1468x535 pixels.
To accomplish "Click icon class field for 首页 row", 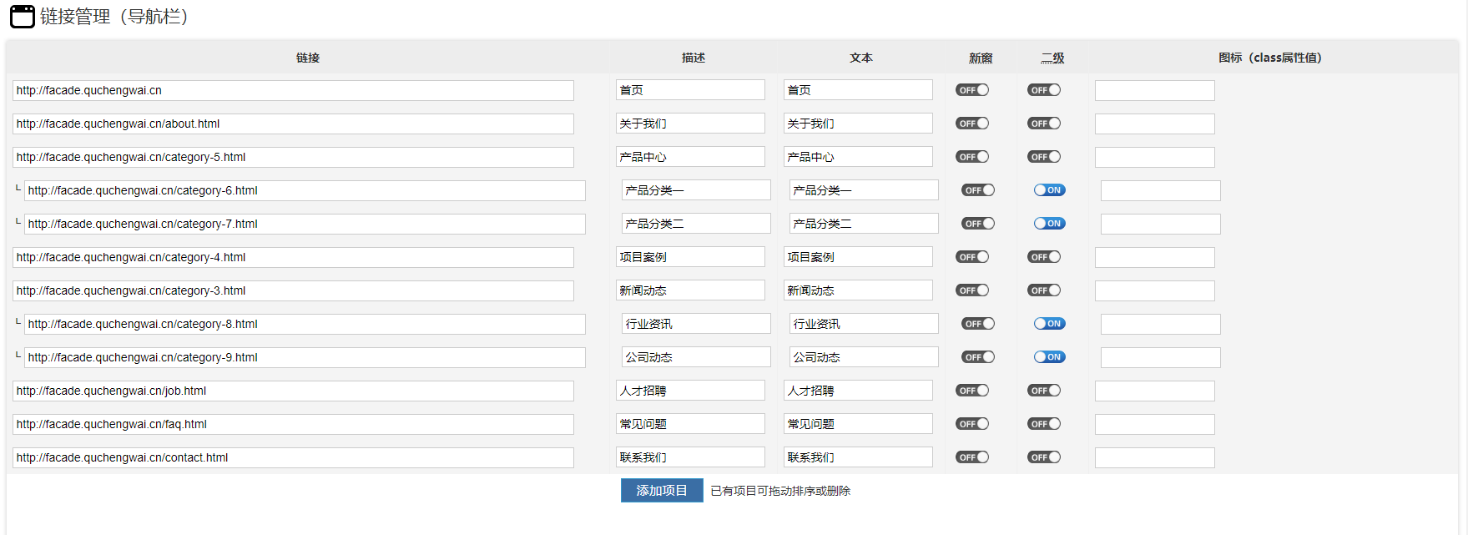I will point(1155,90).
